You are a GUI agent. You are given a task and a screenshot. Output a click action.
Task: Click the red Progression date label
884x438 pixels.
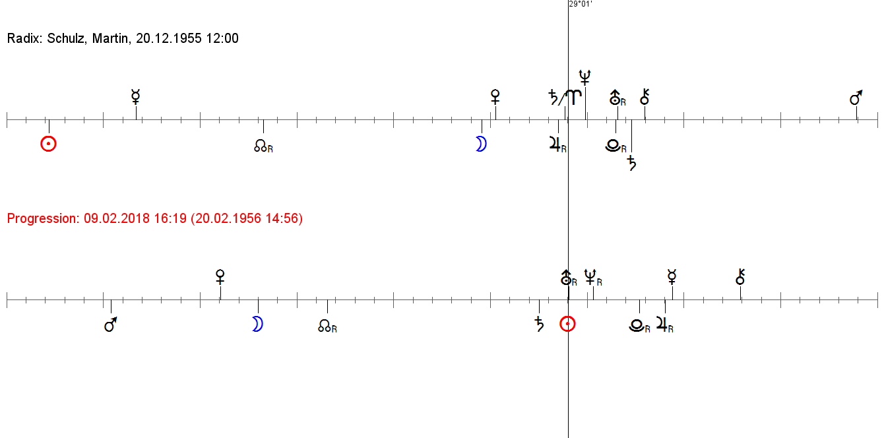coord(154,218)
